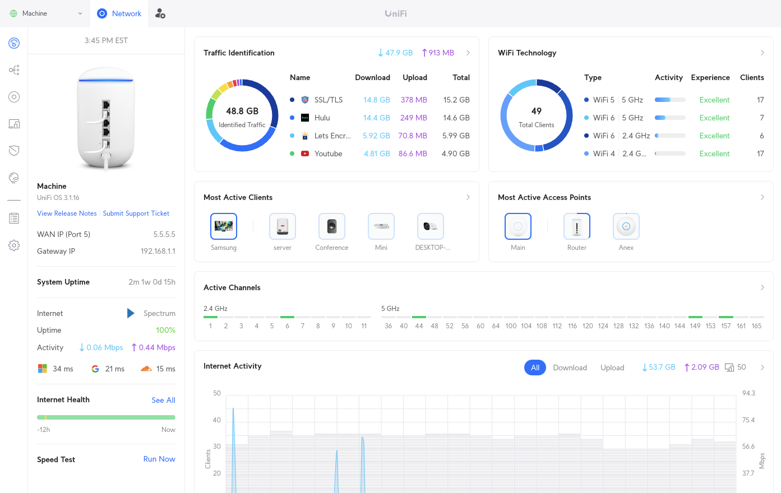Click the 5 GHz channel 157 marker
Image resolution: width=781 pixels, height=493 pixels.
(726, 317)
